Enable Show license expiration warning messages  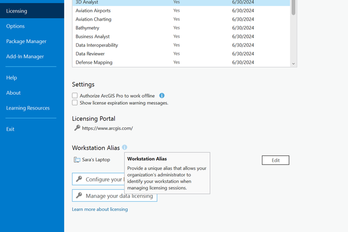[75, 103]
